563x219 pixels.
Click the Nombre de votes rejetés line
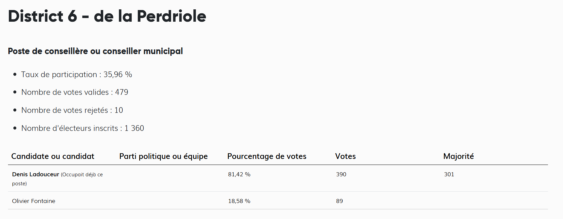pyautogui.click(x=72, y=110)
